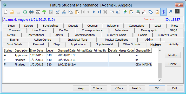Screen dimensions: 186x94
Task: Toggle the blue pushpin icon
Action: click(x=163, y=12)
